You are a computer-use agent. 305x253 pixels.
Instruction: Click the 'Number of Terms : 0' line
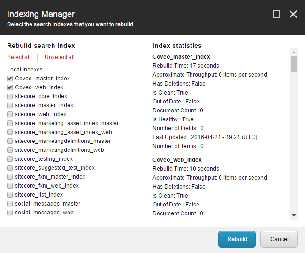click(178, 146)
